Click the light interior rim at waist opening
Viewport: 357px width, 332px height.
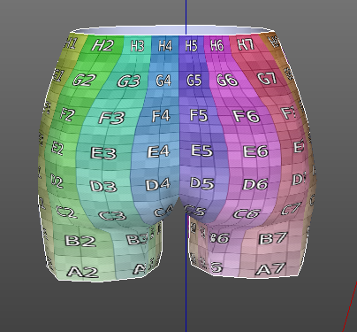tap(174, 31)
